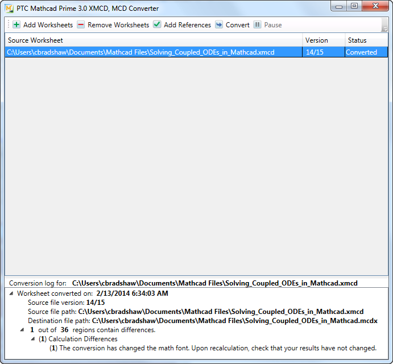Image resolution: width=393 pixels, height=364 pixels.
Task: Collapse the Calculation Differences node
Action: tap(33, 339)
